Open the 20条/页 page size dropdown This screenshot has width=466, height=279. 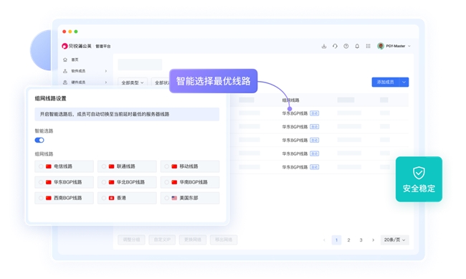[395, 240]
